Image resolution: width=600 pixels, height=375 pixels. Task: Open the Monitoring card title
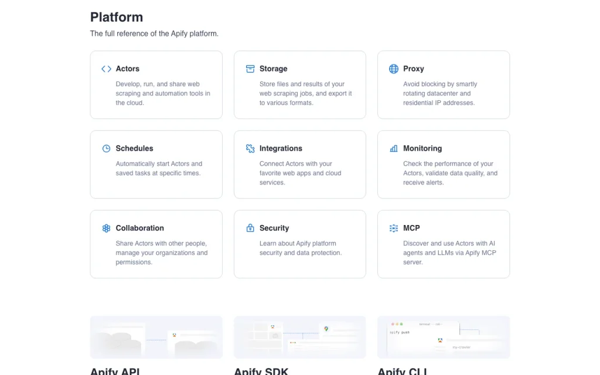click(x=422, y=148)
